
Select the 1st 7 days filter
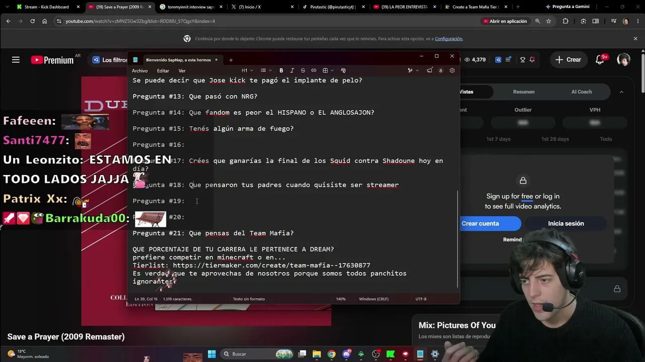coord(498,139)
